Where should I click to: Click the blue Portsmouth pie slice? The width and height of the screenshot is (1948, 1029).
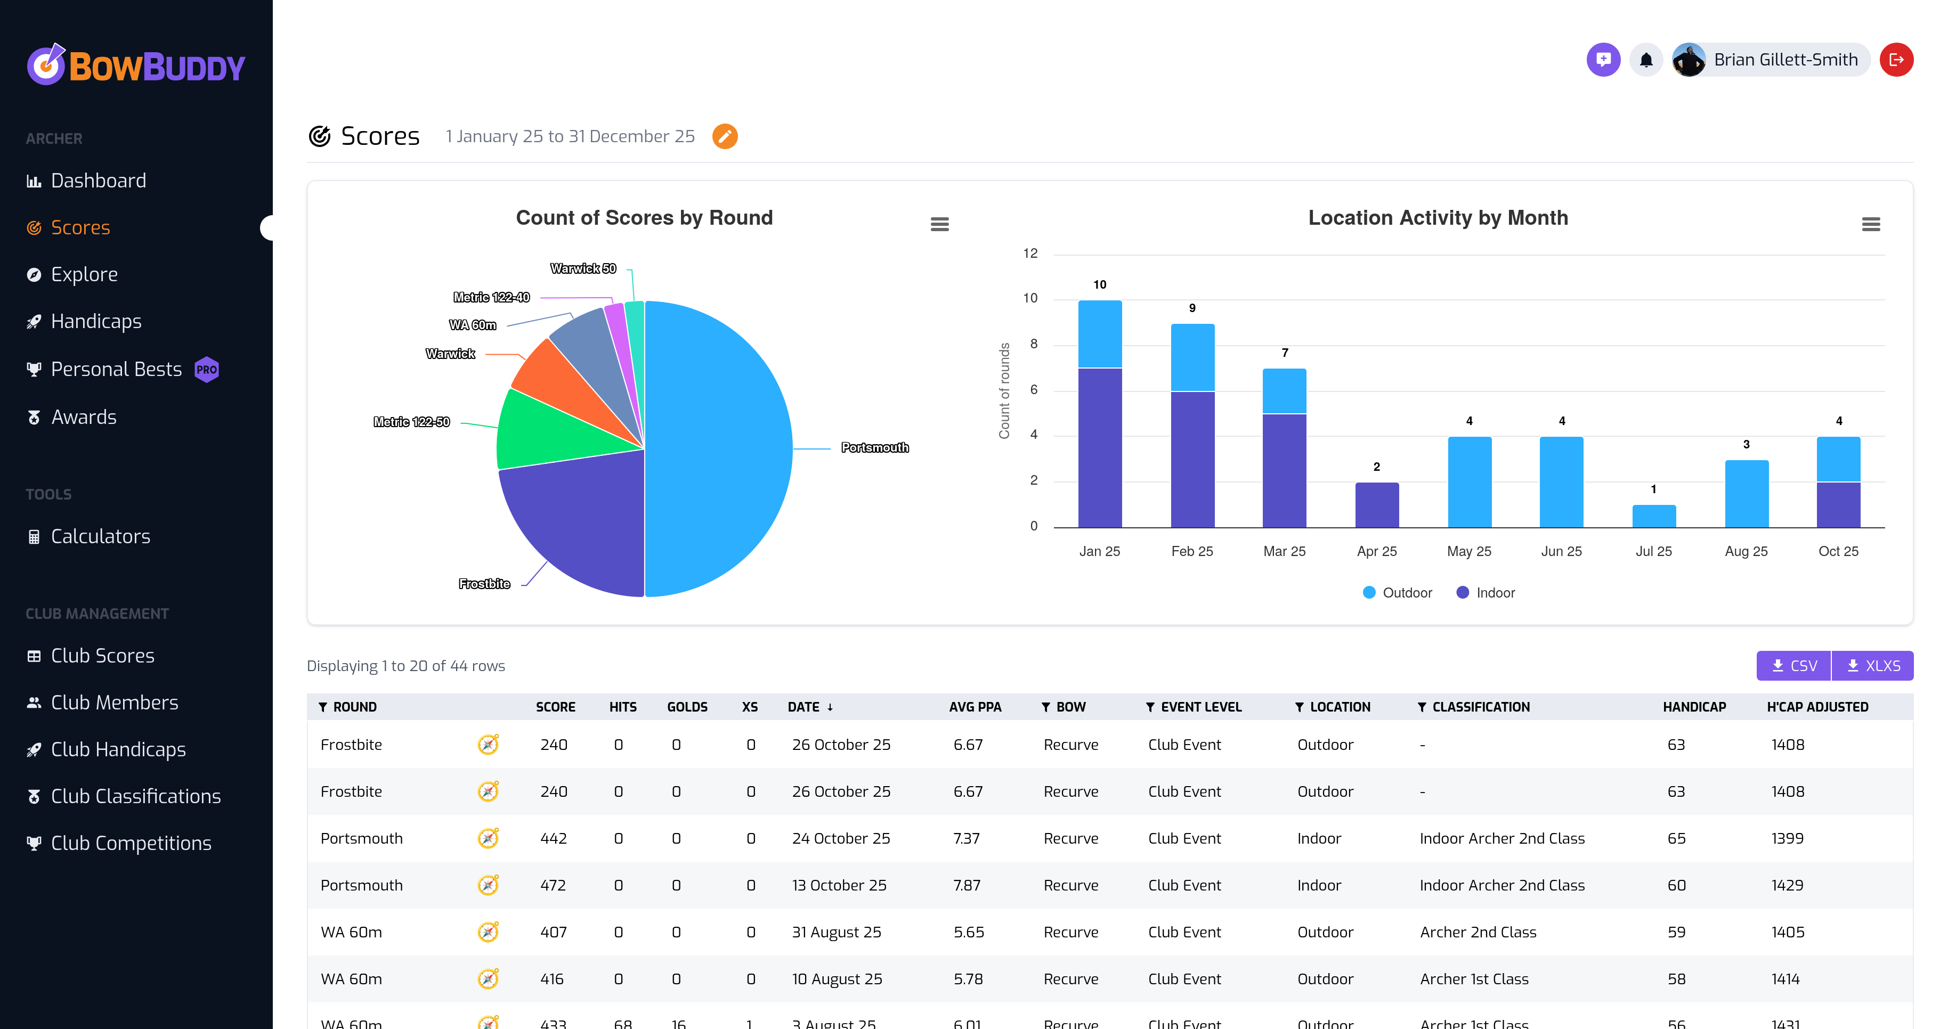[718, 449]
